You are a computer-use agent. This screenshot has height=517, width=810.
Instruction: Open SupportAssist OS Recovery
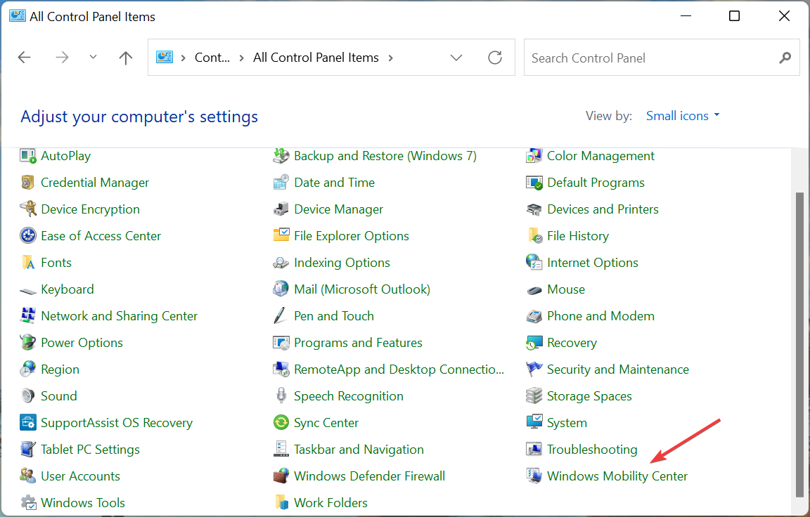[x=116, y=422]
